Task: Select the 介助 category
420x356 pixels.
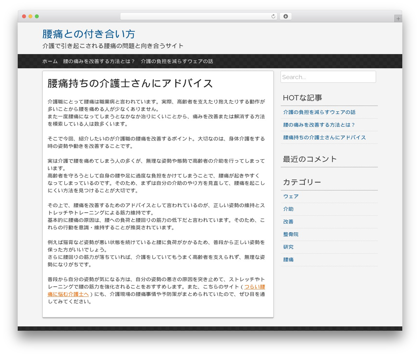Action: pyautogui.click(x=288, y=209)
